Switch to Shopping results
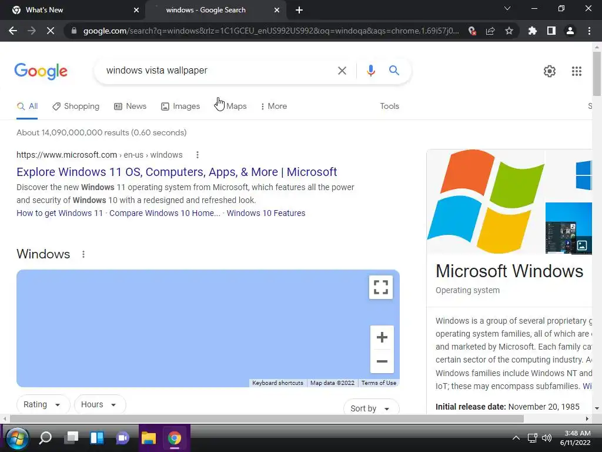 pos(76,106)
